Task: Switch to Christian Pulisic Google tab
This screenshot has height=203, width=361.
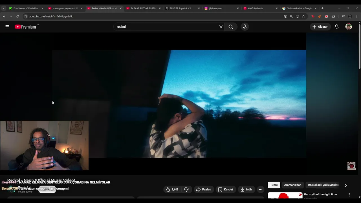Action: (x=299, y=8)
